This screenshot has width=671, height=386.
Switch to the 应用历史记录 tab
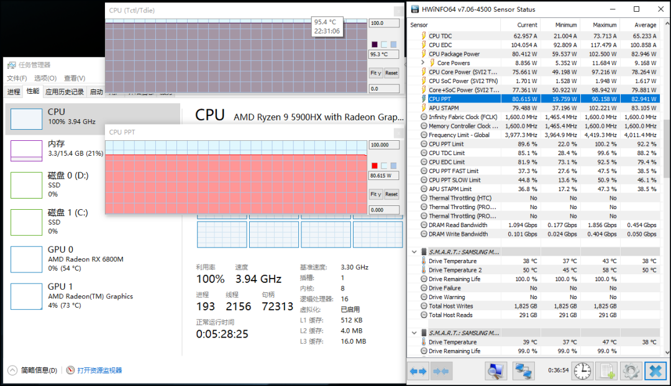click(x=64, y=92)
